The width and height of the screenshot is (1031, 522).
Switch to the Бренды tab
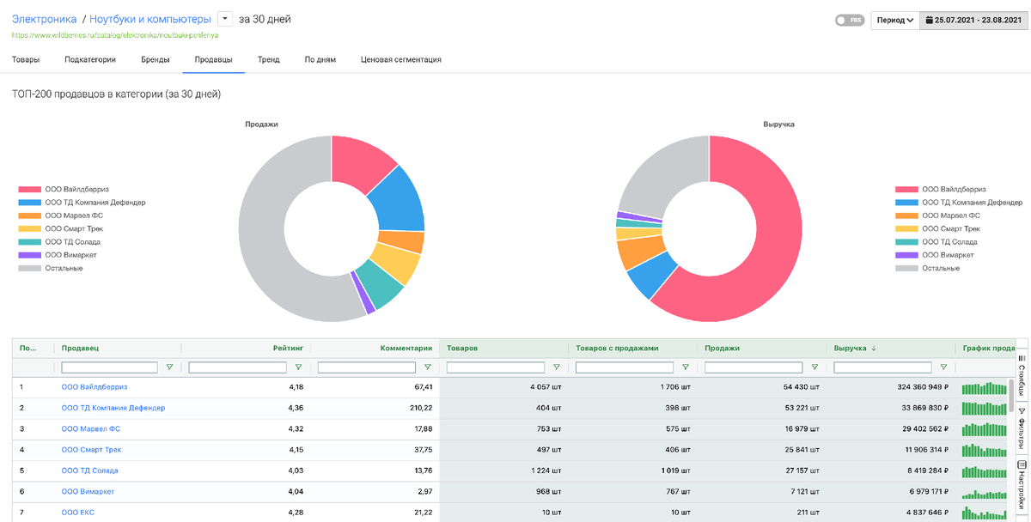coord(156,60)
